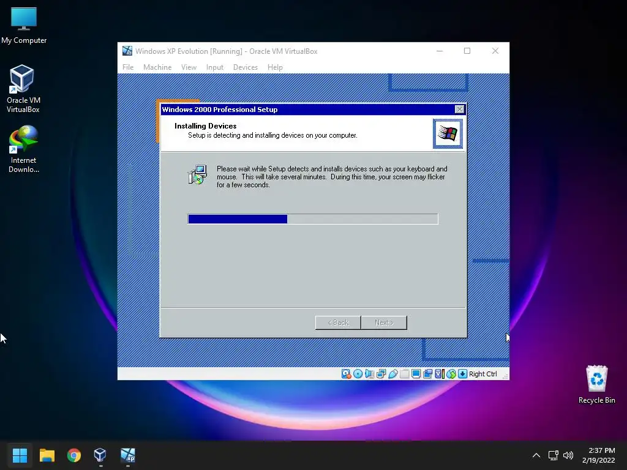Click the USB devices status icon
627x470 pixels.
pyautogui.click(x=392, y=374)
